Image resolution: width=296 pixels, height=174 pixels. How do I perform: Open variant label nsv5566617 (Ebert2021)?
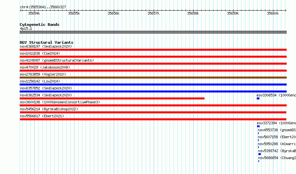coord(42,116)
